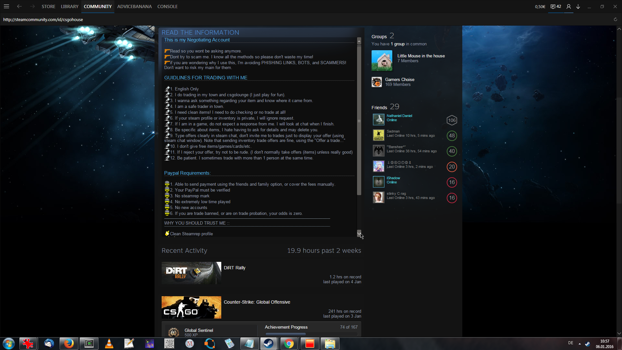The height and width of the screenshot is (350, 622).
Task: Open Steam from the Windows taskbar
Action: click(x=269, y=344)
